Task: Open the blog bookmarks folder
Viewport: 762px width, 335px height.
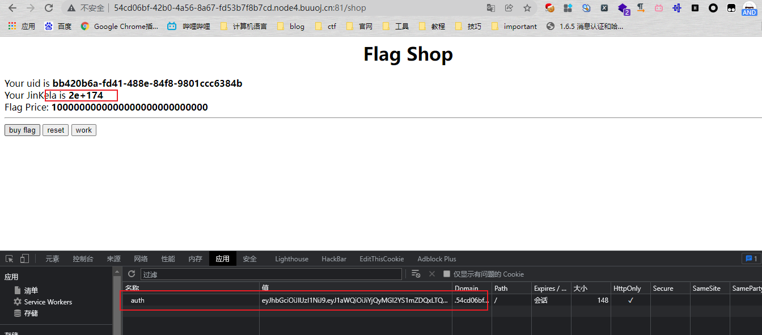Action: (x=291, y=26)
